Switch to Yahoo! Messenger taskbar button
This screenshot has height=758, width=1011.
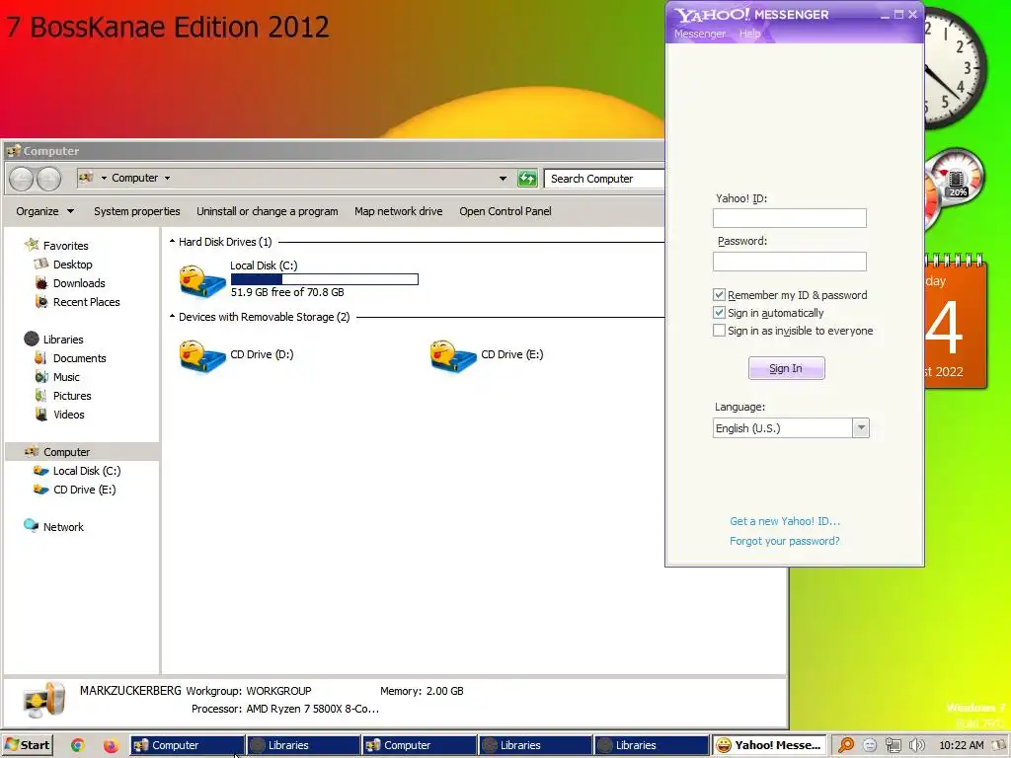coord(769,745)
